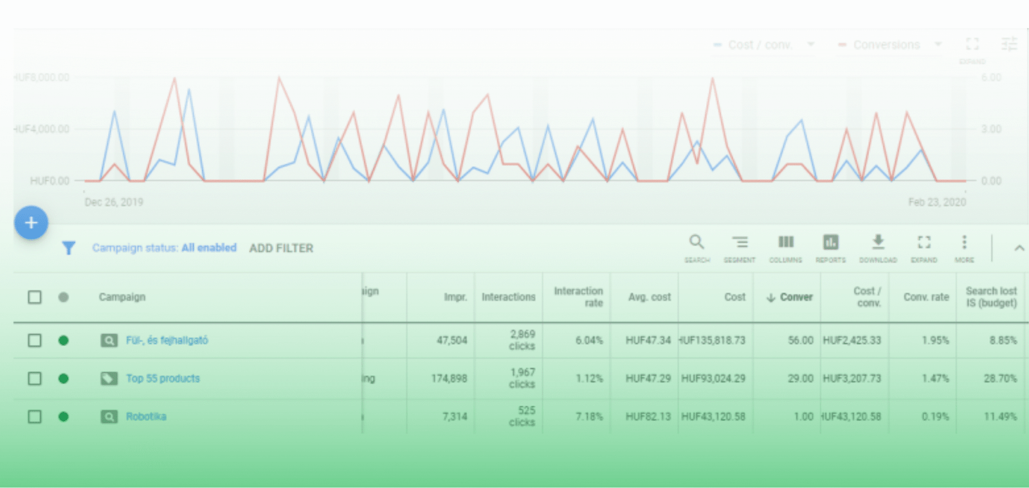The width and height of the screenshot is (1029, 488).
Task: Collapse the chart with chevron arrow
Action: [x=1019, y=248]
